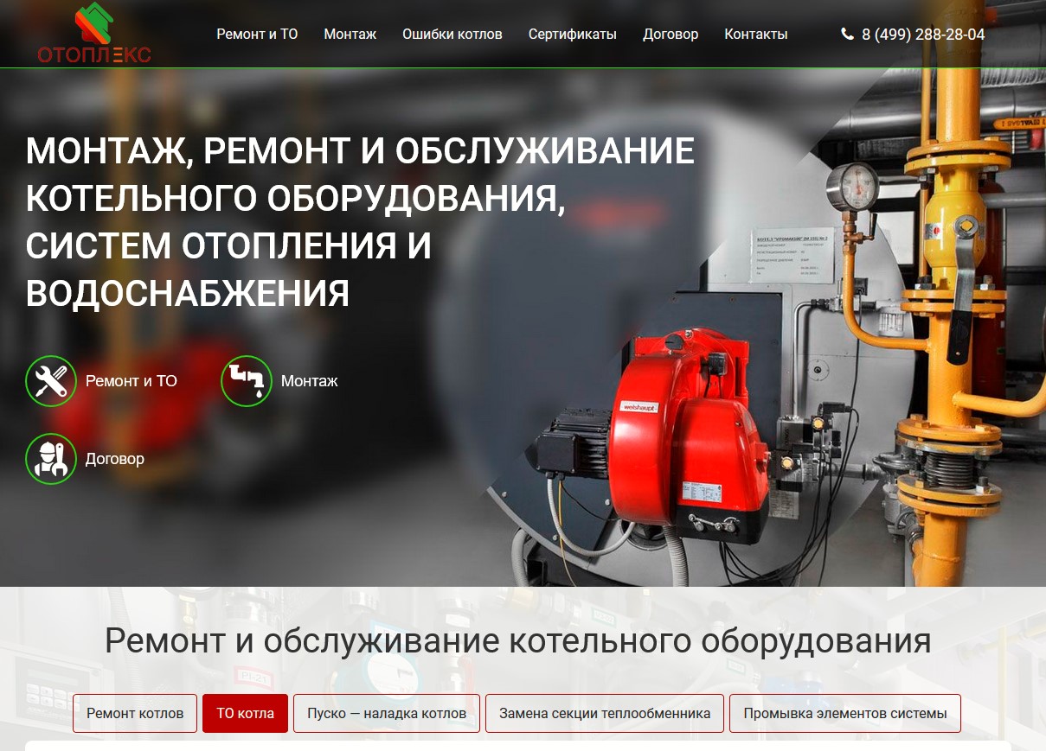Open the Монтаж item in the top navigation
Image resolution: width=1046 pixels, height=751 pixels.
350,35
